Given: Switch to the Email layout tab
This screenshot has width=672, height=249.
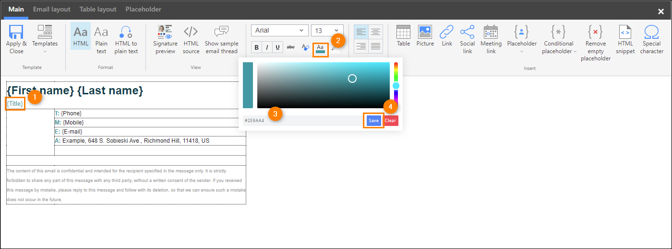Looking at the screenshot, I should click(x=52, y=9).
